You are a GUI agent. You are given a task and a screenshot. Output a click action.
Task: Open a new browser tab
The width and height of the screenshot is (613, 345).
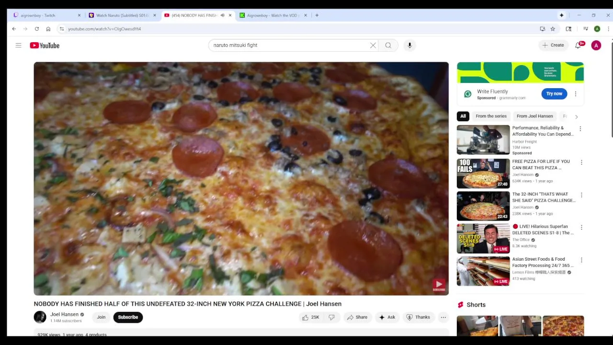click(x=317, y=15)
